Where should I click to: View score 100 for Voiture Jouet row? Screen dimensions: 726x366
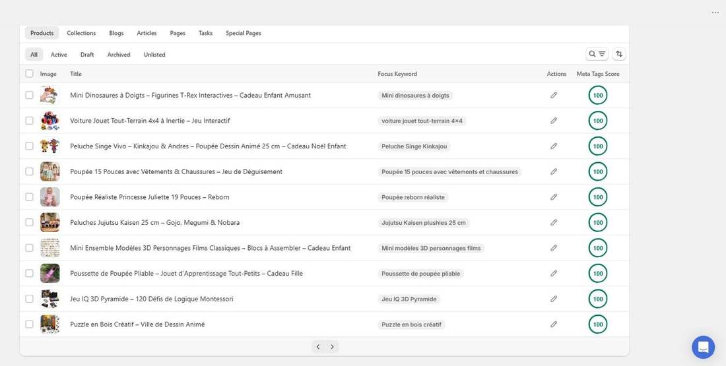[598, 121]
